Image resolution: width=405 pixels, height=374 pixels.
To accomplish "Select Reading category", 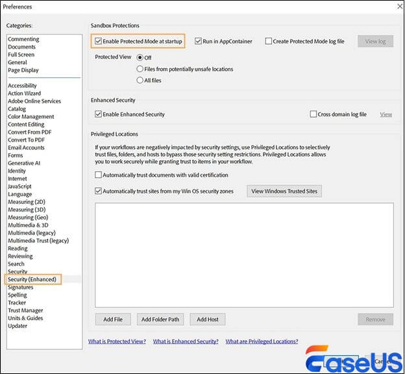I will [x=18, y=249].
